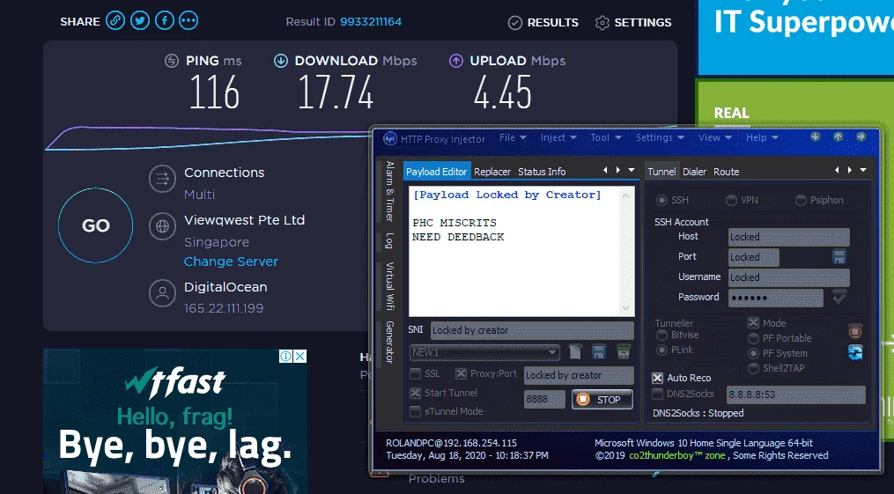Open the Settings menu in injector
The height and width of the screenshot is (494, 894).
pyautogui.click(x=660, y=137)
